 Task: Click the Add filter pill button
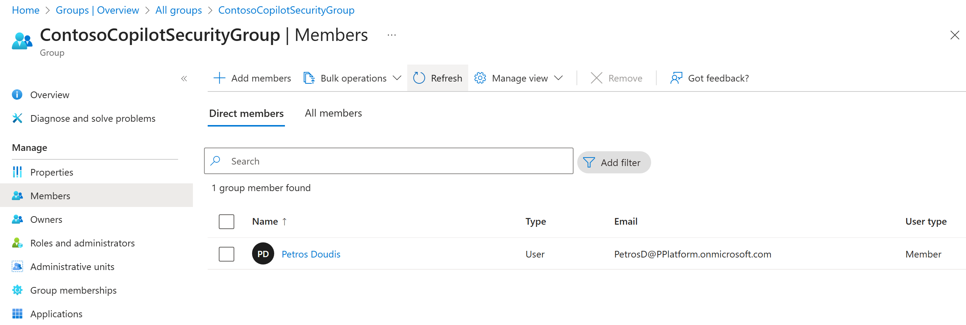point(613,162)
